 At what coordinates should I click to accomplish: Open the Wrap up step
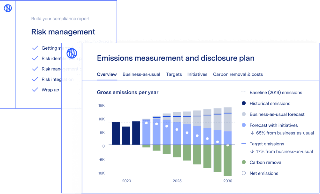click(x=50, y=90)
